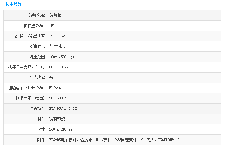This screenshot has height=148, width=226.
Task: Click the 参数名称 column header
Action: (x=36, y=16)
